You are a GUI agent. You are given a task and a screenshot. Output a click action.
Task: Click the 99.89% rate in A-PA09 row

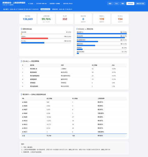pos(100,117)
